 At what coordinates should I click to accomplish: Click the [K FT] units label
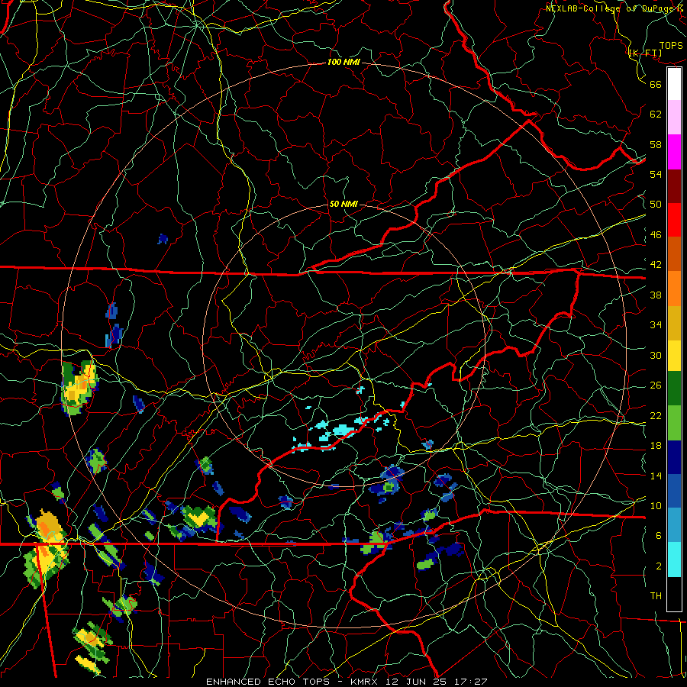pos(645,53)
